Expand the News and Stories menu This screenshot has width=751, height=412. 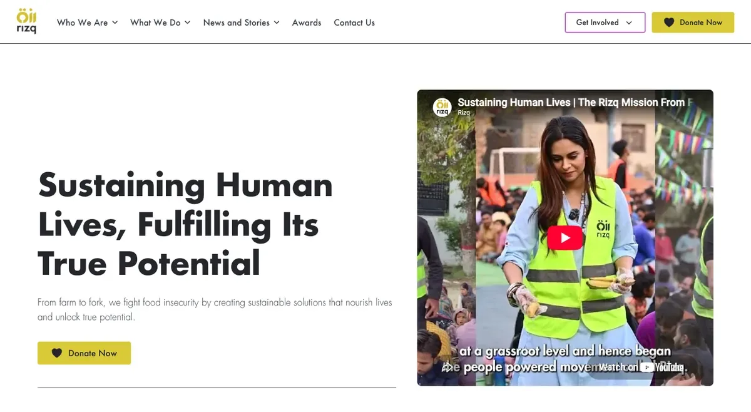tap(242, 23)
